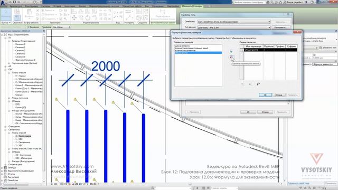Expand the Планы потолков node

tap(9, 98)
